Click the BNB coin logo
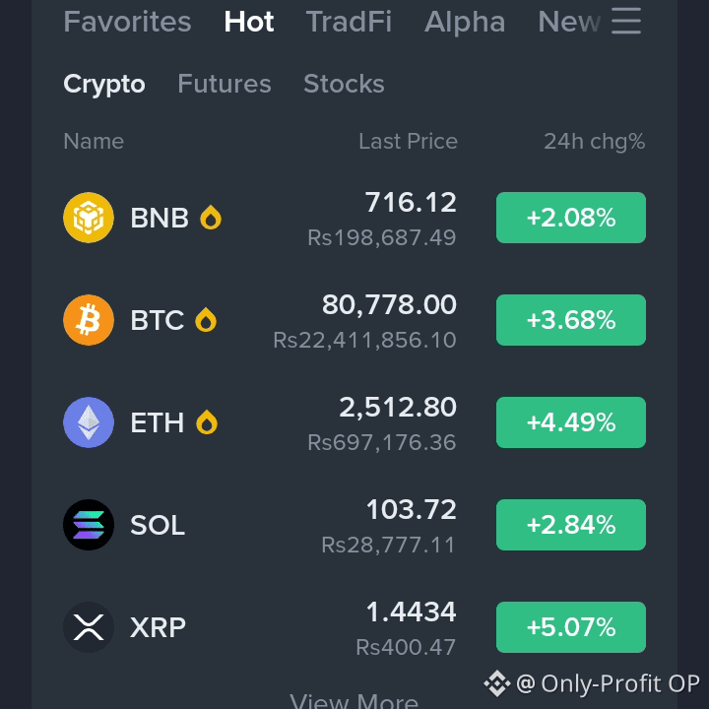The image size is (709, 709). click(x=89, y=218)
